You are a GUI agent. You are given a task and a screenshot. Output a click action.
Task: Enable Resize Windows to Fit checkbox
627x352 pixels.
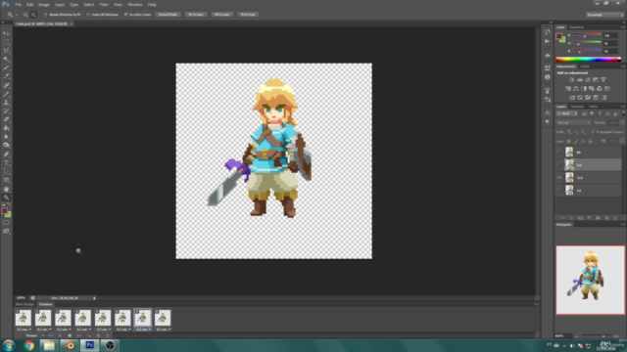click(46, 15)
